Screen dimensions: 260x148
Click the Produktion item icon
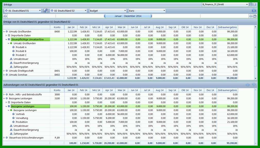point(13,122)
